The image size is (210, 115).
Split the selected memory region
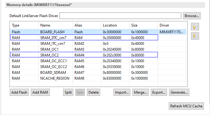click(68, 92)
